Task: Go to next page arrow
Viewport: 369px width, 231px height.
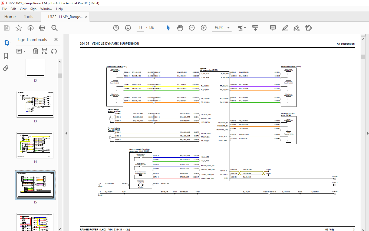Action: tap(128, 28)
